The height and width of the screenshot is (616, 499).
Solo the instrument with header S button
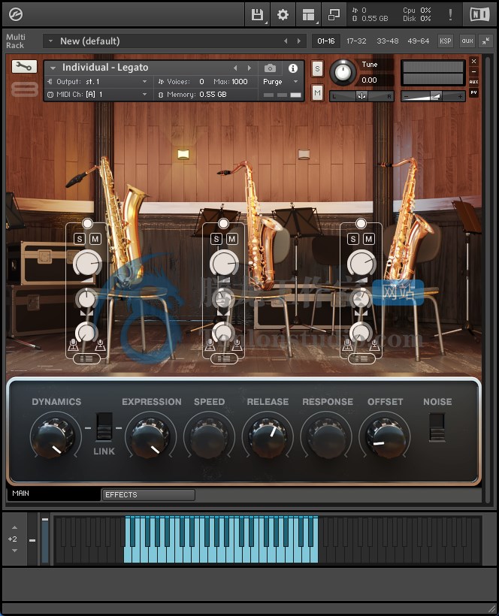click(x=317, y=69)
